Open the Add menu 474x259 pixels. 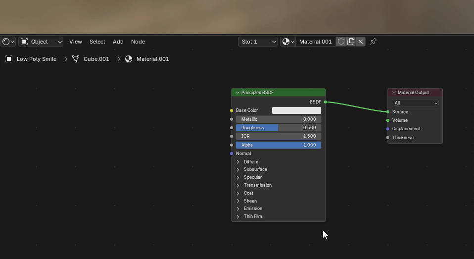pos(118,42)
